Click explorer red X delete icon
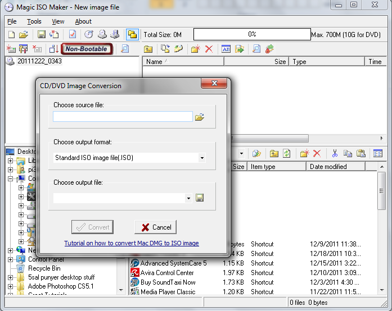392x311 pixels. tap(317, 153)
